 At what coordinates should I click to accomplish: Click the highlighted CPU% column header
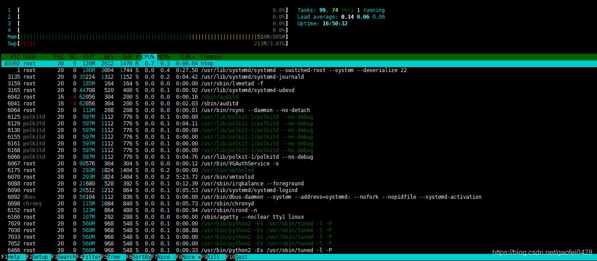click(x=148, y=57)
